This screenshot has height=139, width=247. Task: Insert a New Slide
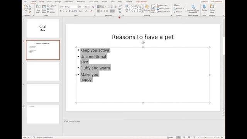tap(38, 9)
